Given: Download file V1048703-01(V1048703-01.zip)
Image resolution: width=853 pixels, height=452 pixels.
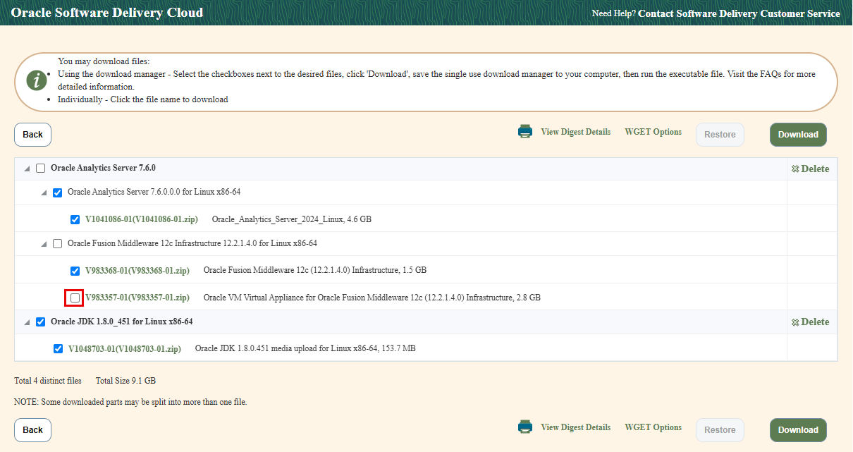Looking at the screenshot, I should [x=125, y=348].
